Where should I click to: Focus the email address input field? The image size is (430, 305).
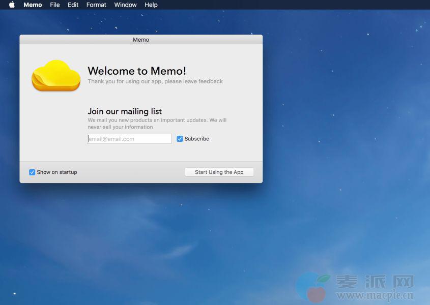(129, 139)
